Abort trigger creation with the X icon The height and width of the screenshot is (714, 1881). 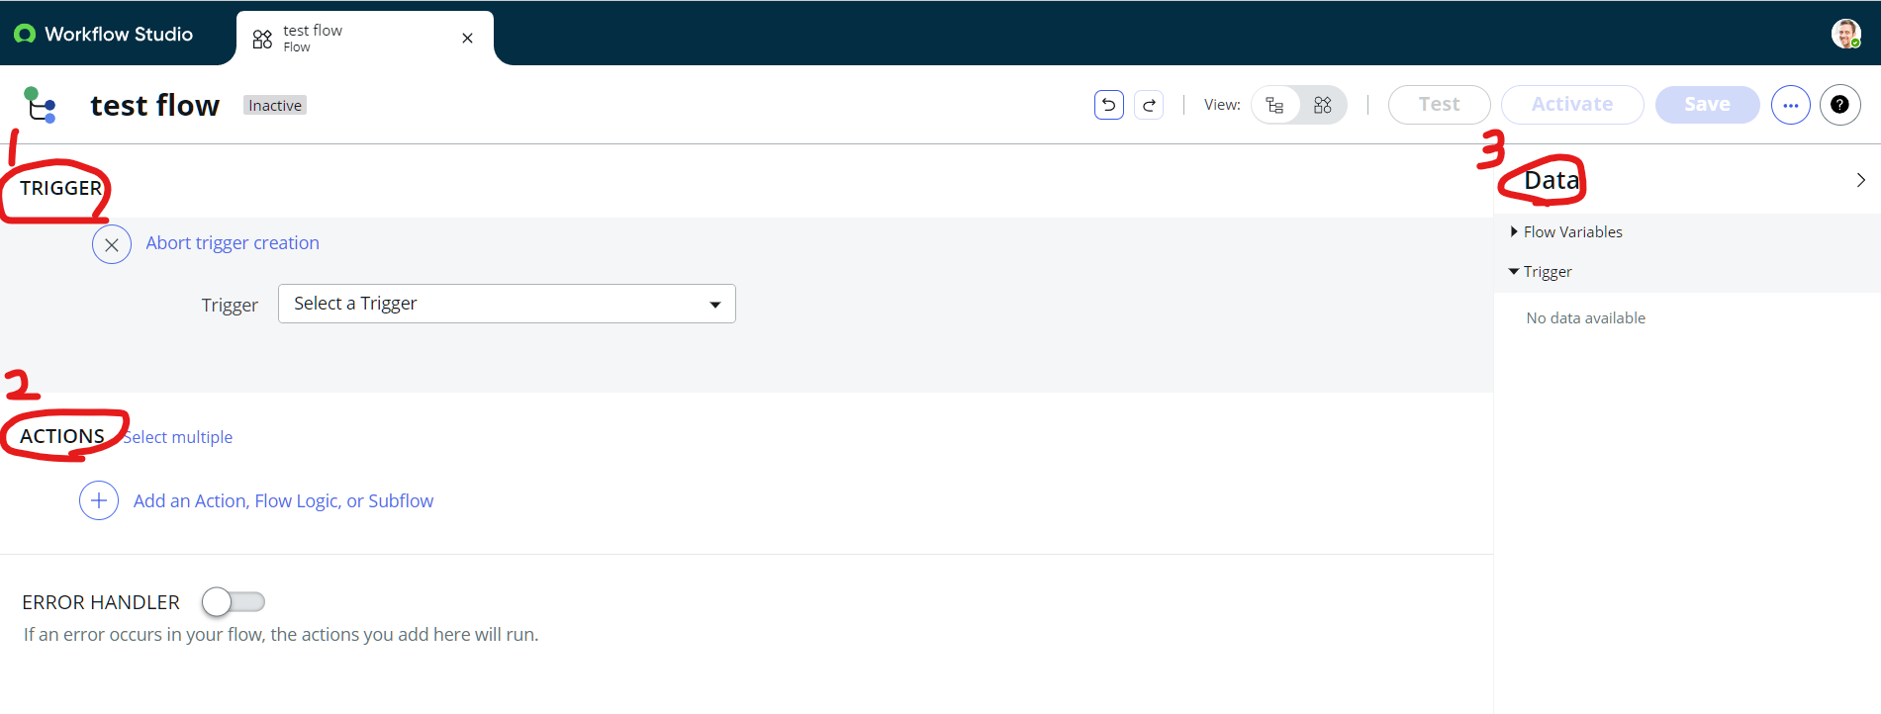[112, 244]
